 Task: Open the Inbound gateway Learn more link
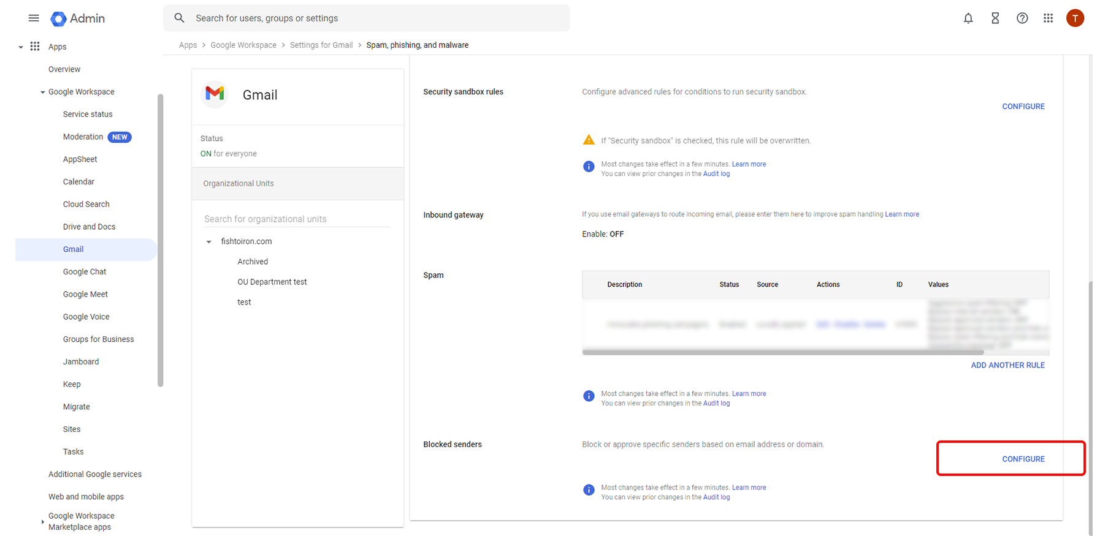click(901, 214)
